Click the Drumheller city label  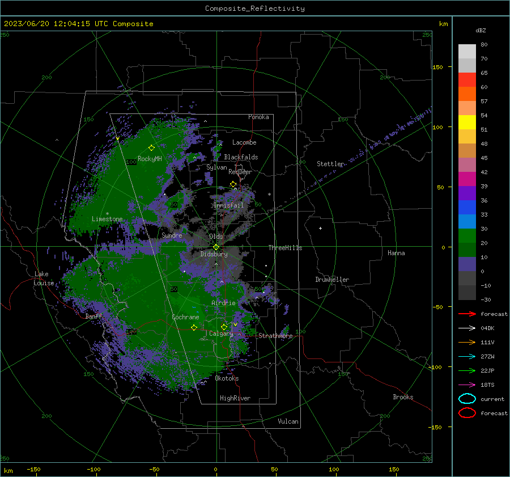[332, 280]
